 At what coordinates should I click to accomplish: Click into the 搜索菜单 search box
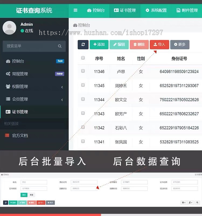point(34,46)
